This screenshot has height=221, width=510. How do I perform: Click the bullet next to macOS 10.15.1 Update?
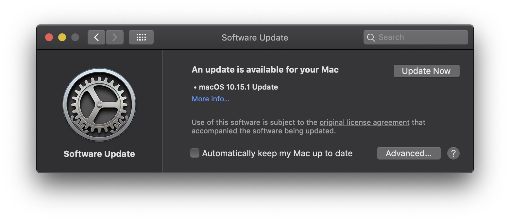pos(195,87)
